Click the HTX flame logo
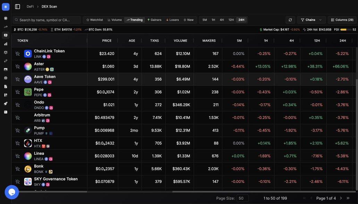 coord(28,143)
